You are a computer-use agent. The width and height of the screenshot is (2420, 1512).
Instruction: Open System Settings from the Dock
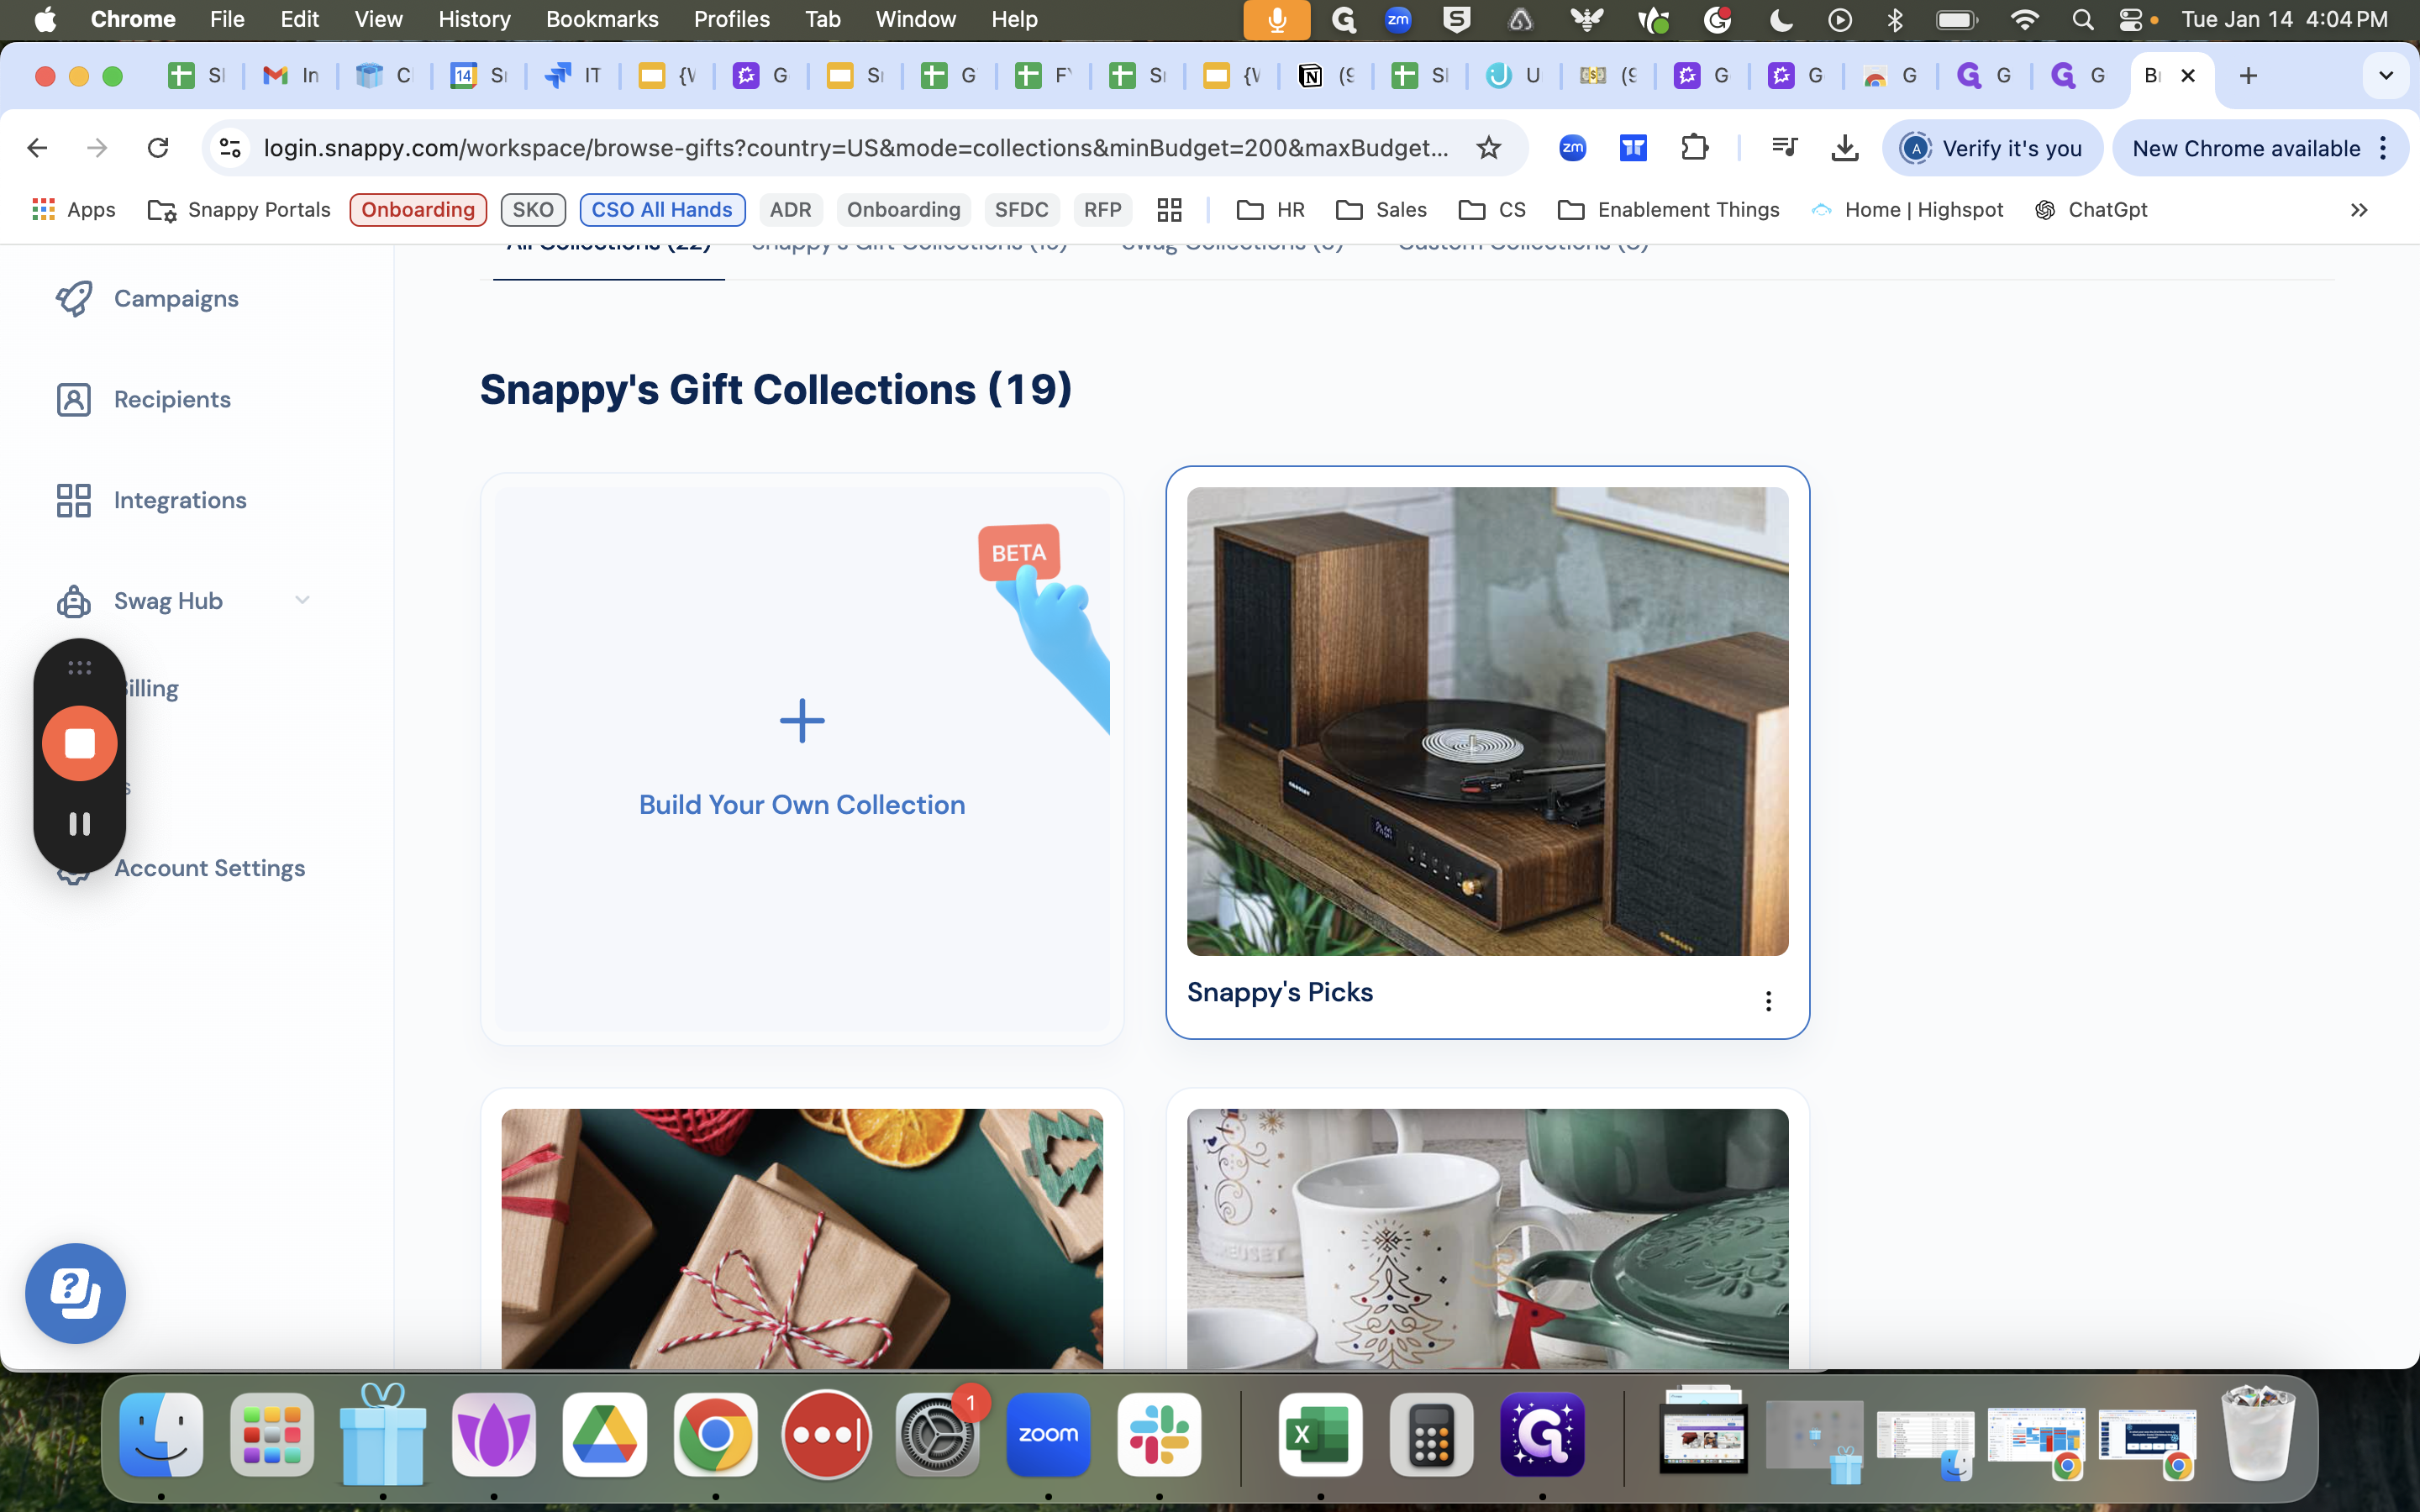click(937, 1434)
